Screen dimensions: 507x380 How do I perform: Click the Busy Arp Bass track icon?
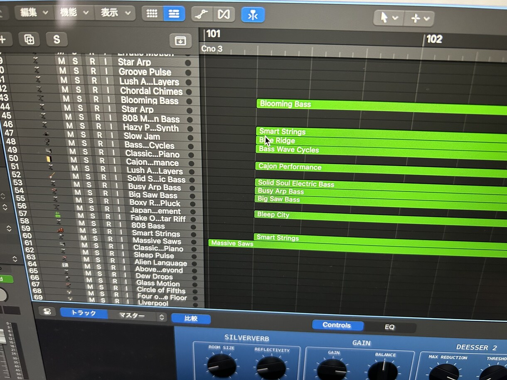point(53,183)
